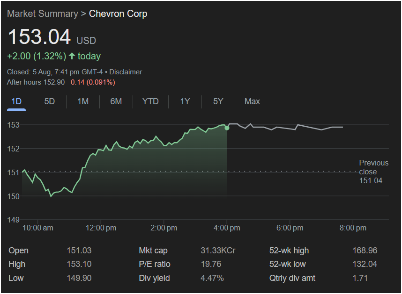Click the Div yield value 4.47%

(x=212, y=278)
